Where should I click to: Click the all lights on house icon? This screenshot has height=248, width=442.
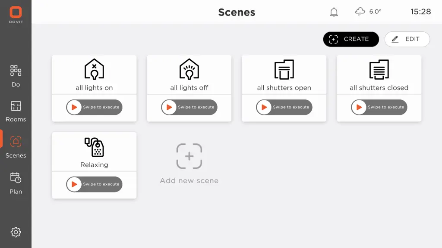[x=94, y=69]
